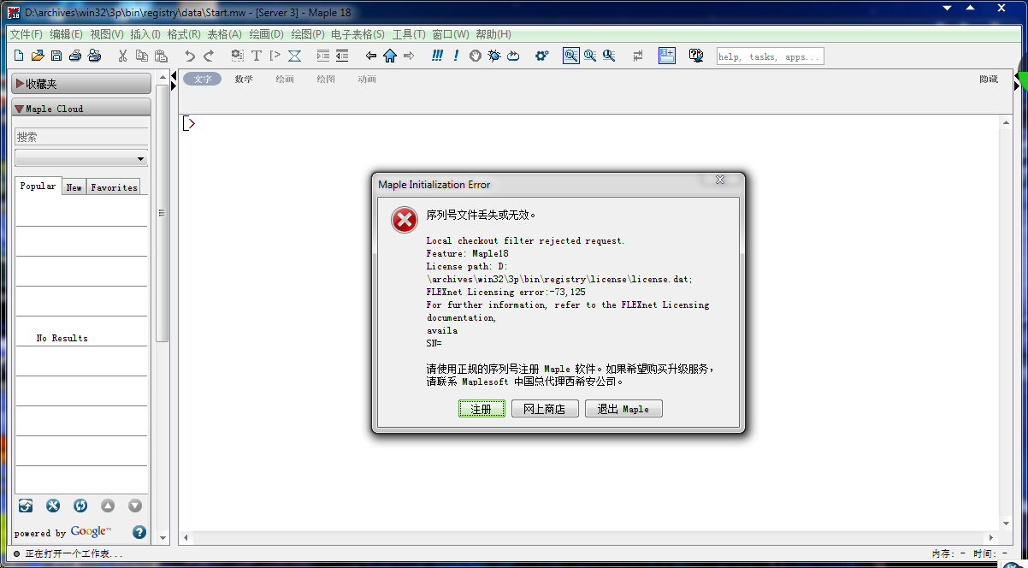This screenshot has width=1028, height=568.
Task: Open the 帮助(H) menu
Action: [493, 34]
